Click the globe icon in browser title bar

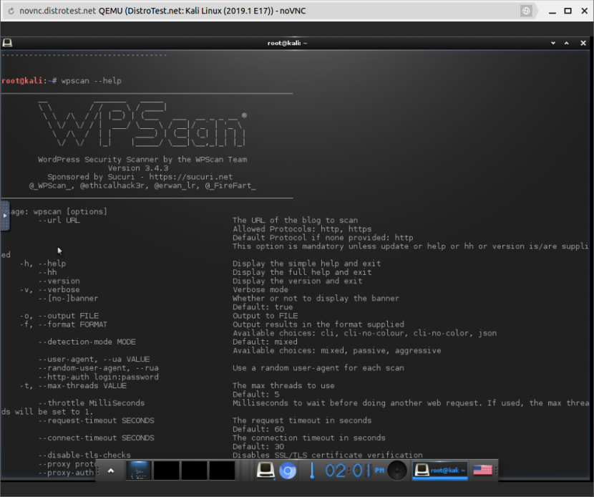click(526, 11)
